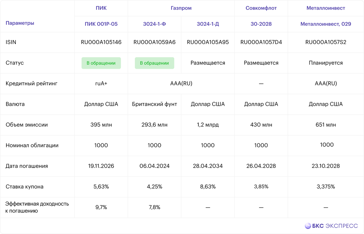The image size is (364, 234).
Task: Click the Доллар США cell for ПИК
Action: coord(101,104)
